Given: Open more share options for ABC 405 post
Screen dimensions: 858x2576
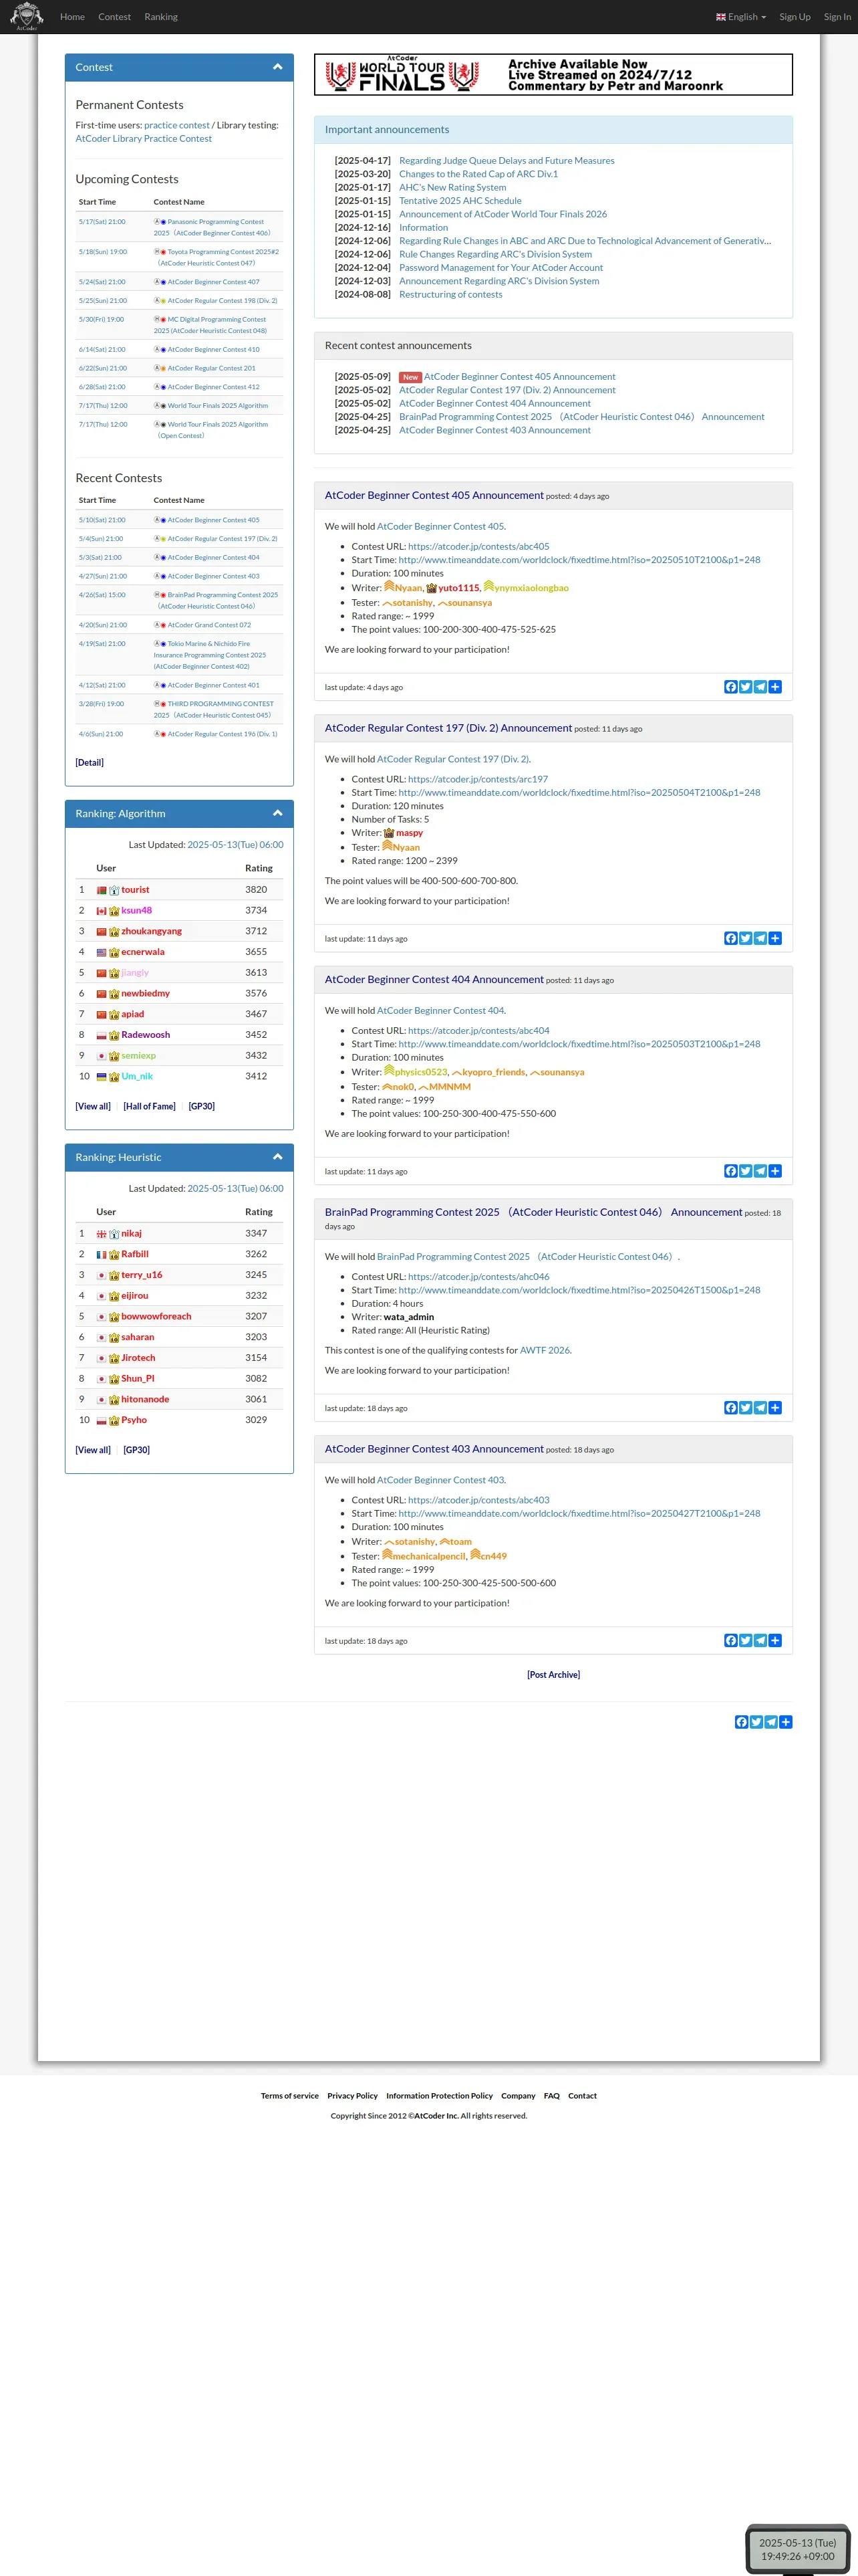Looking at the screenshot, I should pos(775,687).
